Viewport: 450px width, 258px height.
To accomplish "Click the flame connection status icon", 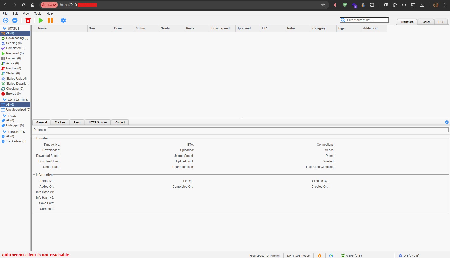I will [320, 256].
